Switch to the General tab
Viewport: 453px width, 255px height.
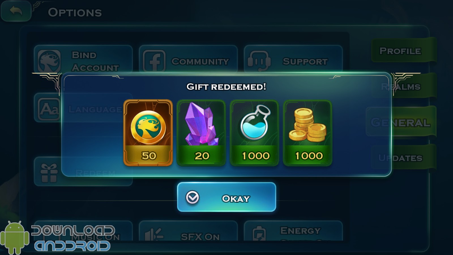[x=400, y=122]
